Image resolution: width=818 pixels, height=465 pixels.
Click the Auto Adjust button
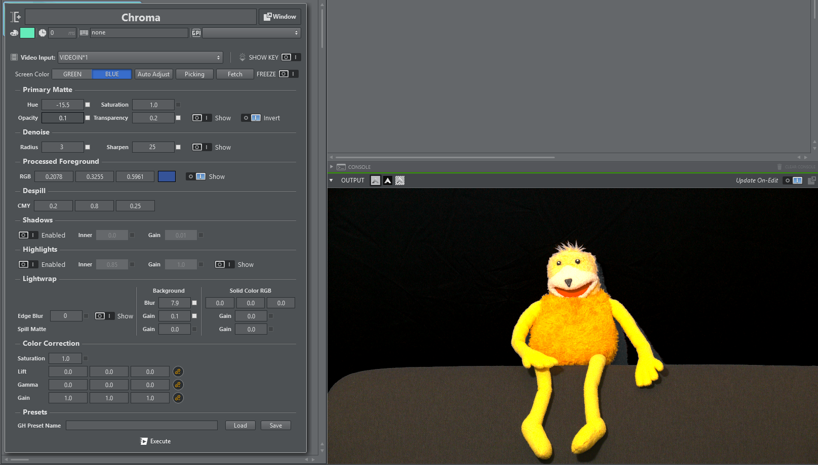coord(153,74)
